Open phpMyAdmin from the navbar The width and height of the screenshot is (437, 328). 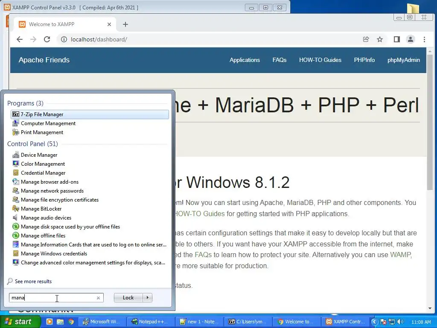(x=404, y=60)
